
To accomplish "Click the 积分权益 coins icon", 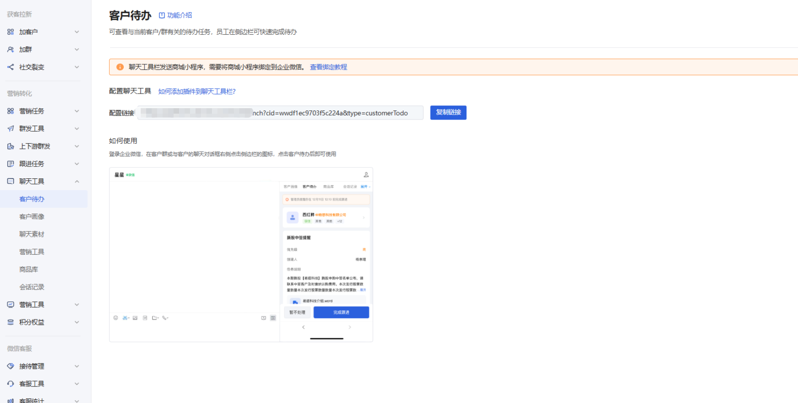I will click(11, 322).
